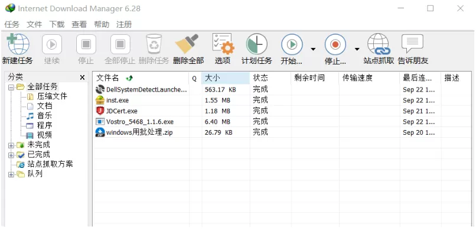Click the Q column header
476x230 pixels.
click(x=195, y=78)
